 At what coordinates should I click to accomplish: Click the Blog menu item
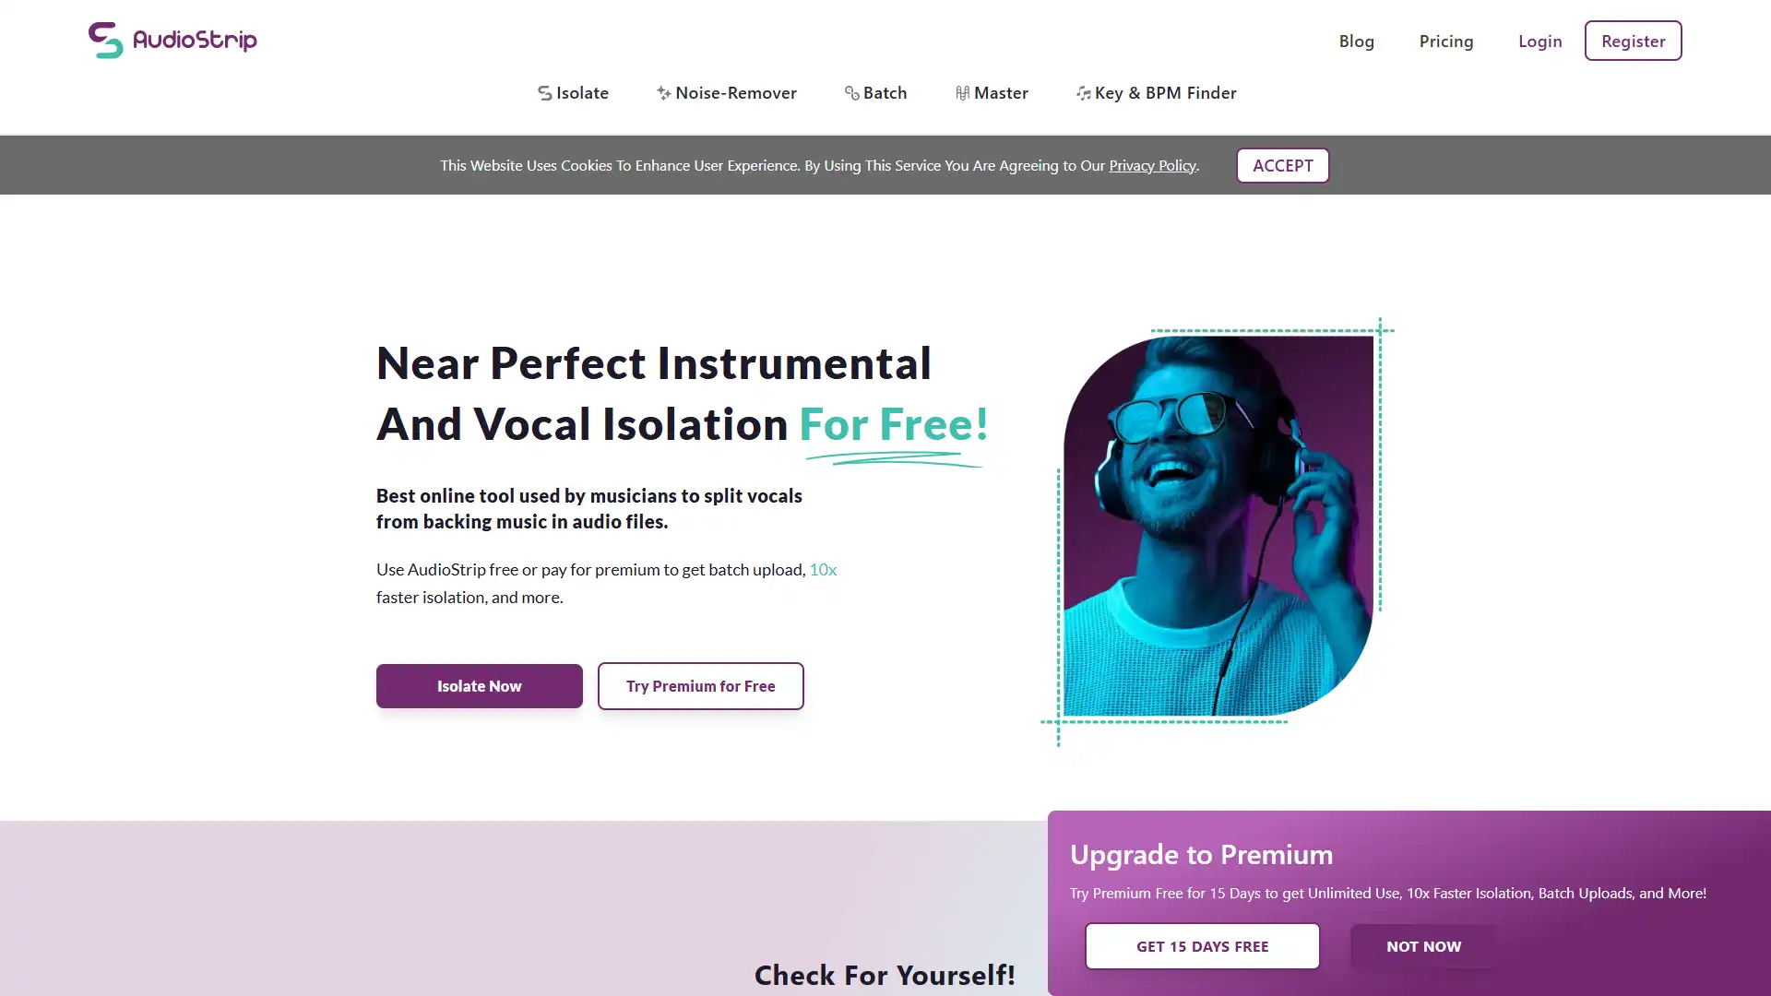click(1356, 41)
